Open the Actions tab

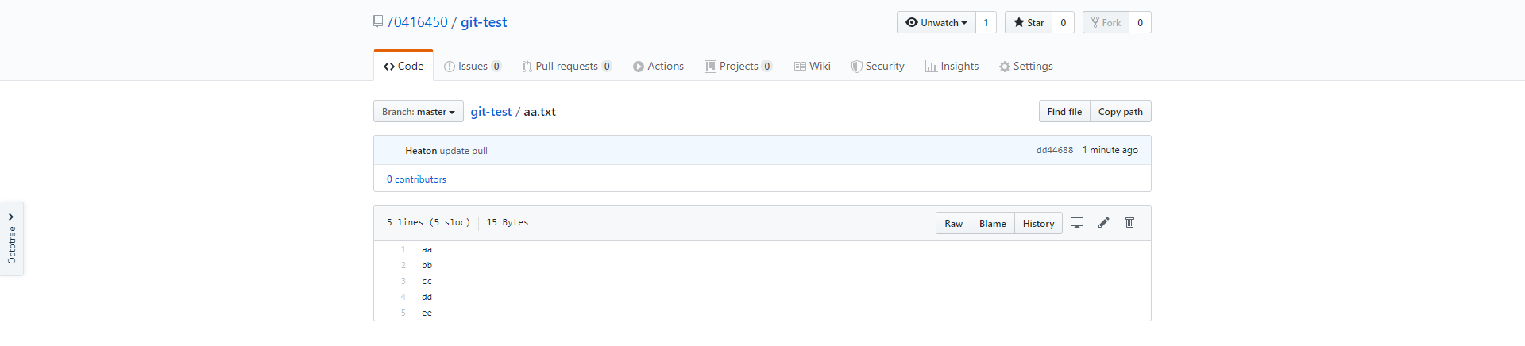[658, 66]
